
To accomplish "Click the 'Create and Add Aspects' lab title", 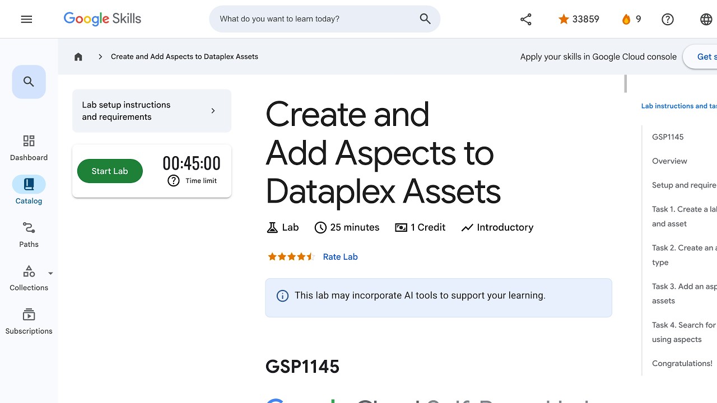I will coord(383,153).
